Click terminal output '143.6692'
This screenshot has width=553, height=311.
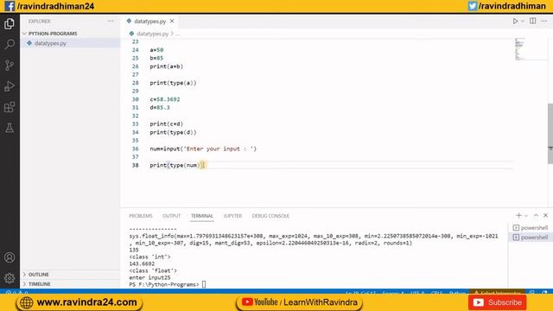(142, 263)
